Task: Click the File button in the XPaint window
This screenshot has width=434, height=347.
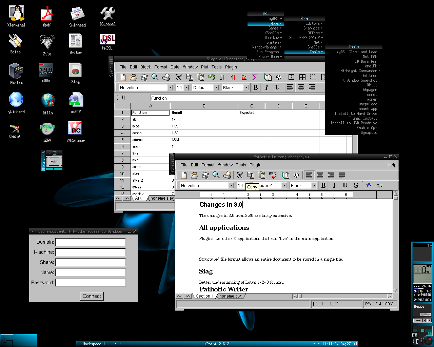Action: 54,162
